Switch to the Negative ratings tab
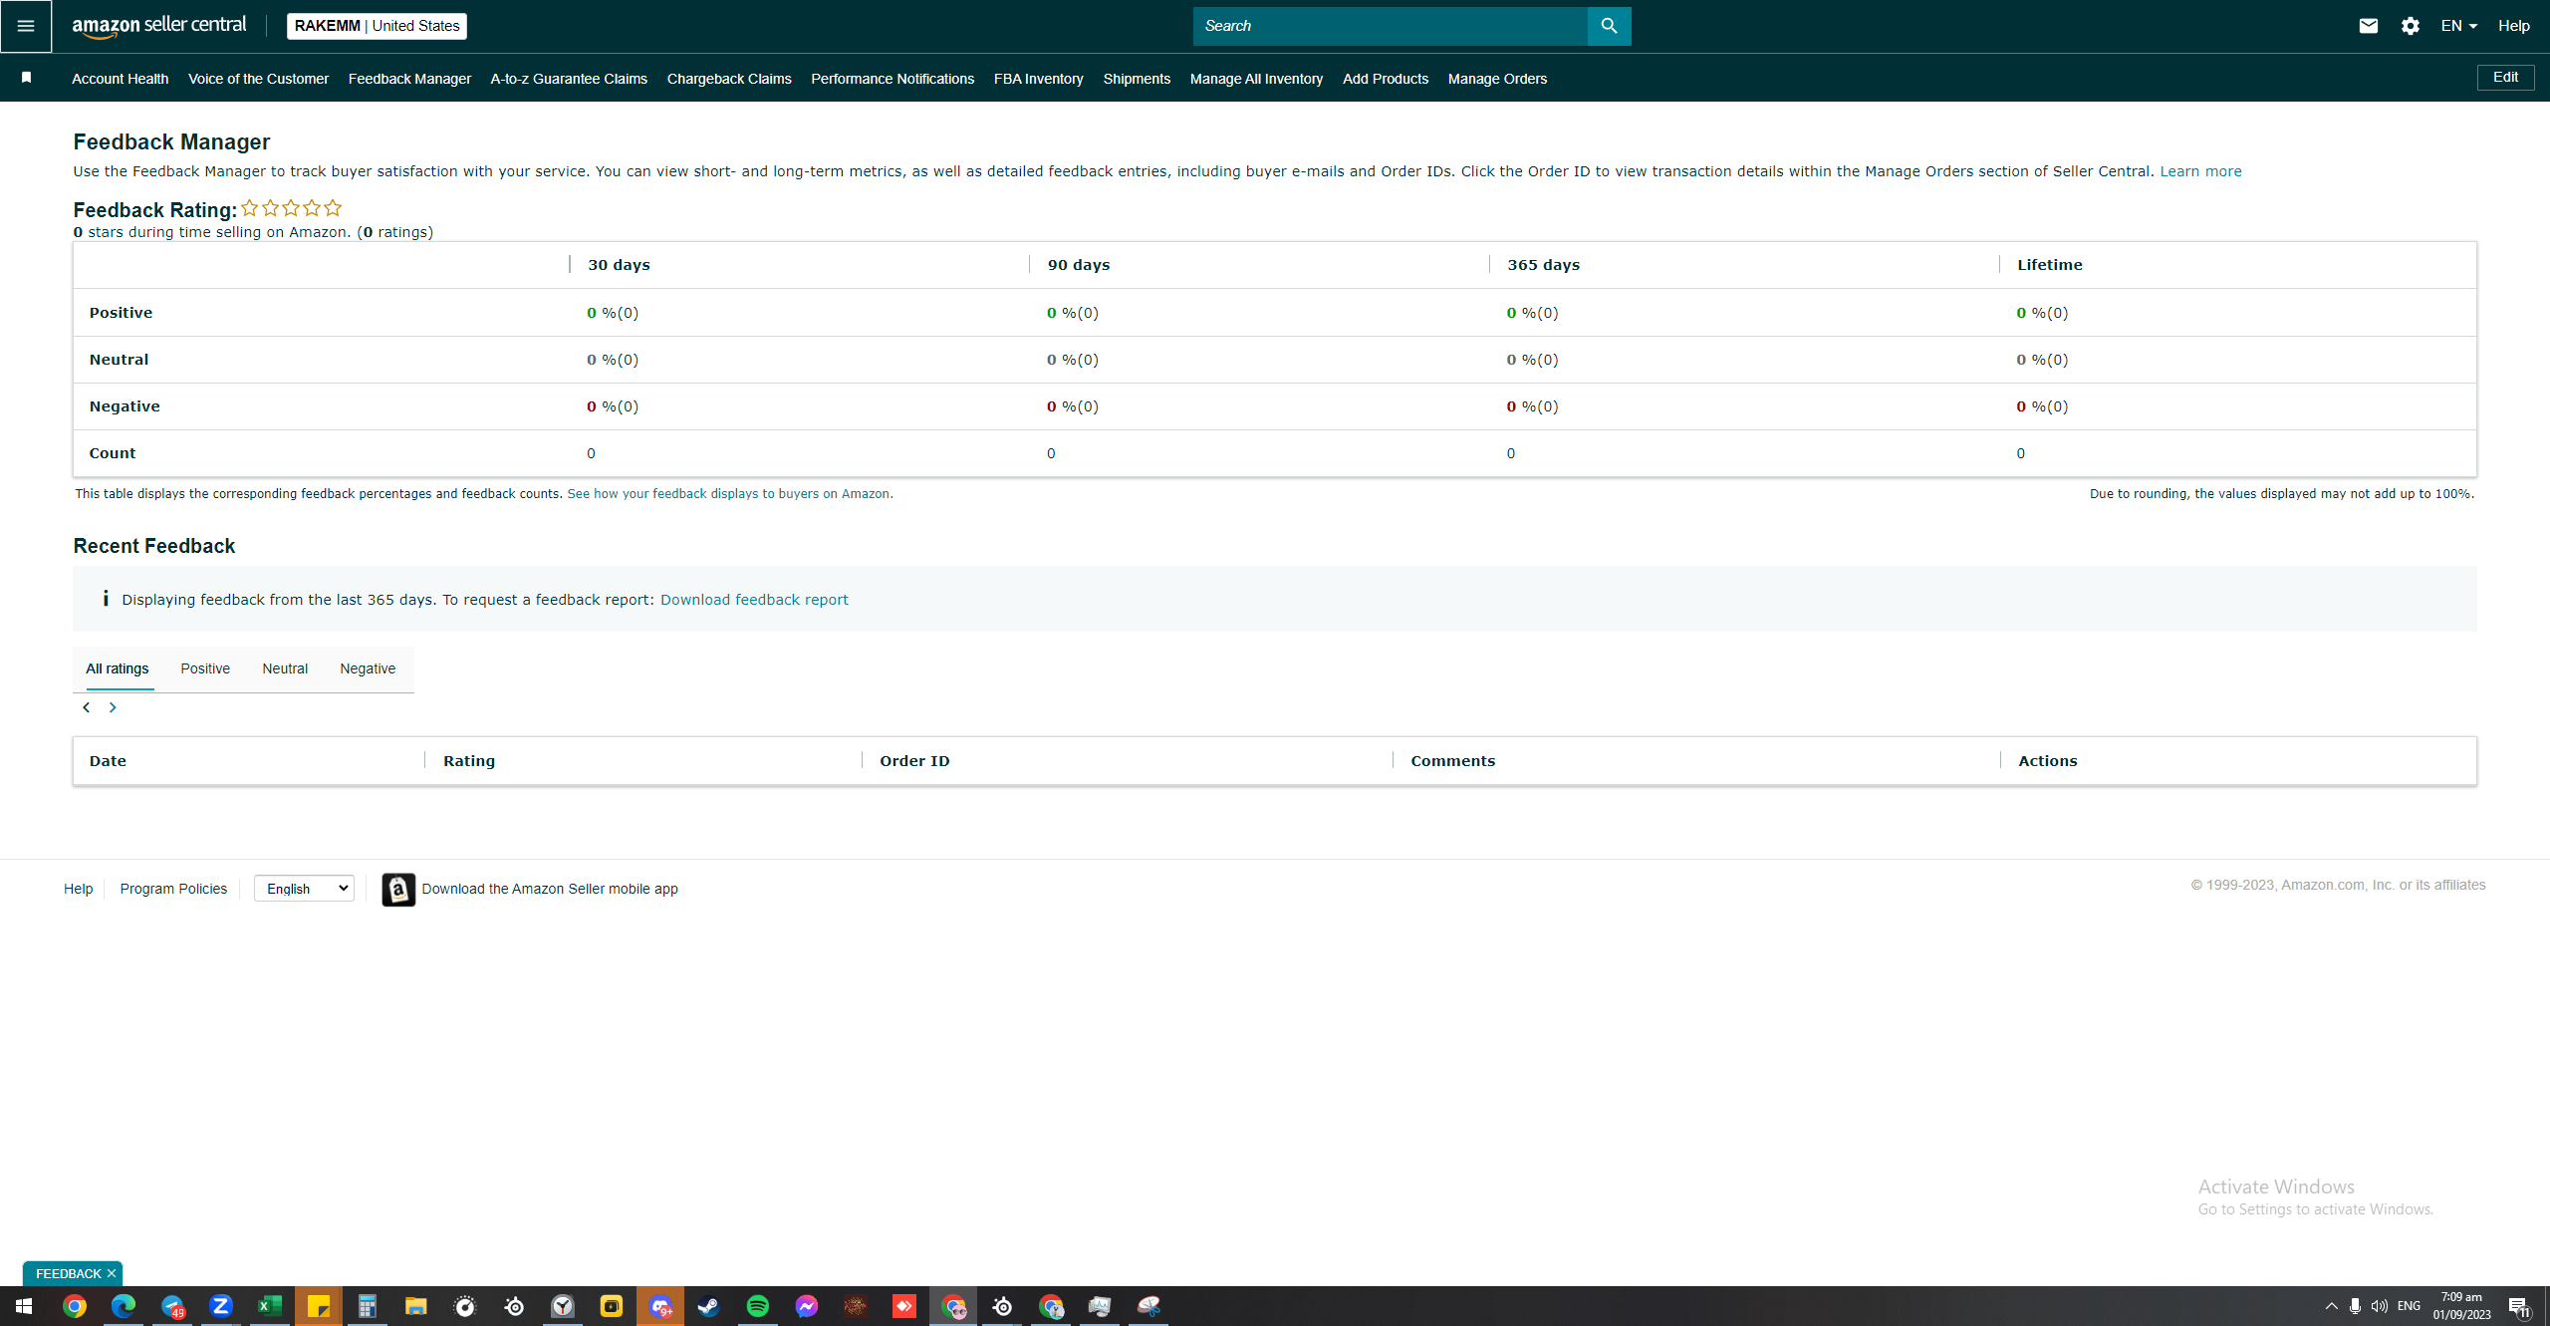 coord(368,668)
